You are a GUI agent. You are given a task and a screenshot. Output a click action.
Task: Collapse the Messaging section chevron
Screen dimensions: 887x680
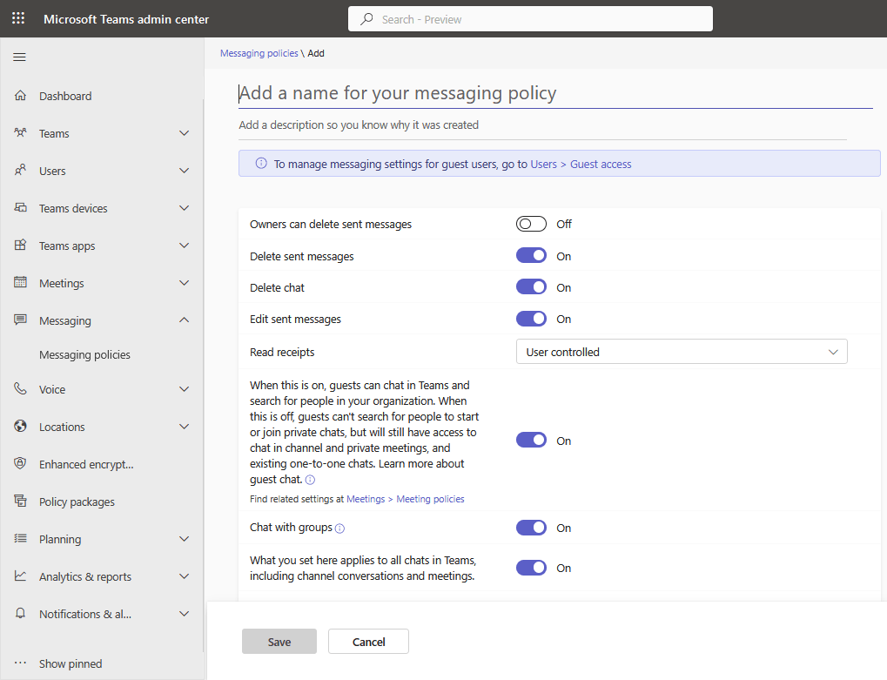coord(184,320)
